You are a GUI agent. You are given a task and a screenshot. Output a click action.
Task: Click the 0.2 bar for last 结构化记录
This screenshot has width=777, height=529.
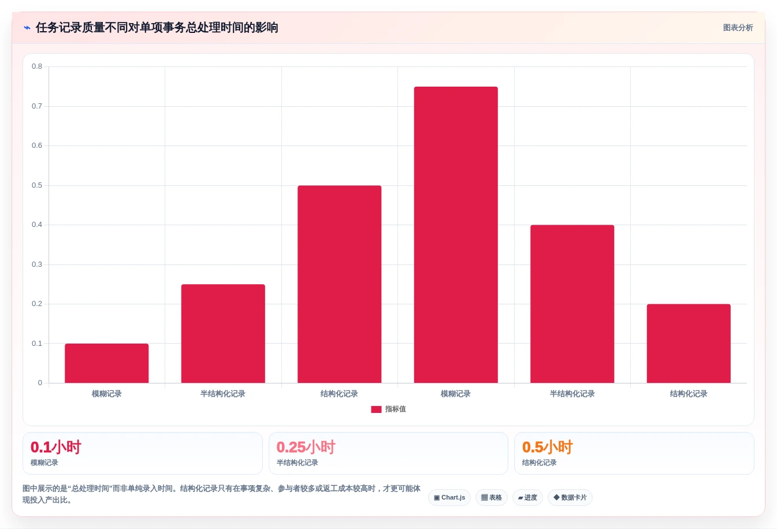coord(689,344)
